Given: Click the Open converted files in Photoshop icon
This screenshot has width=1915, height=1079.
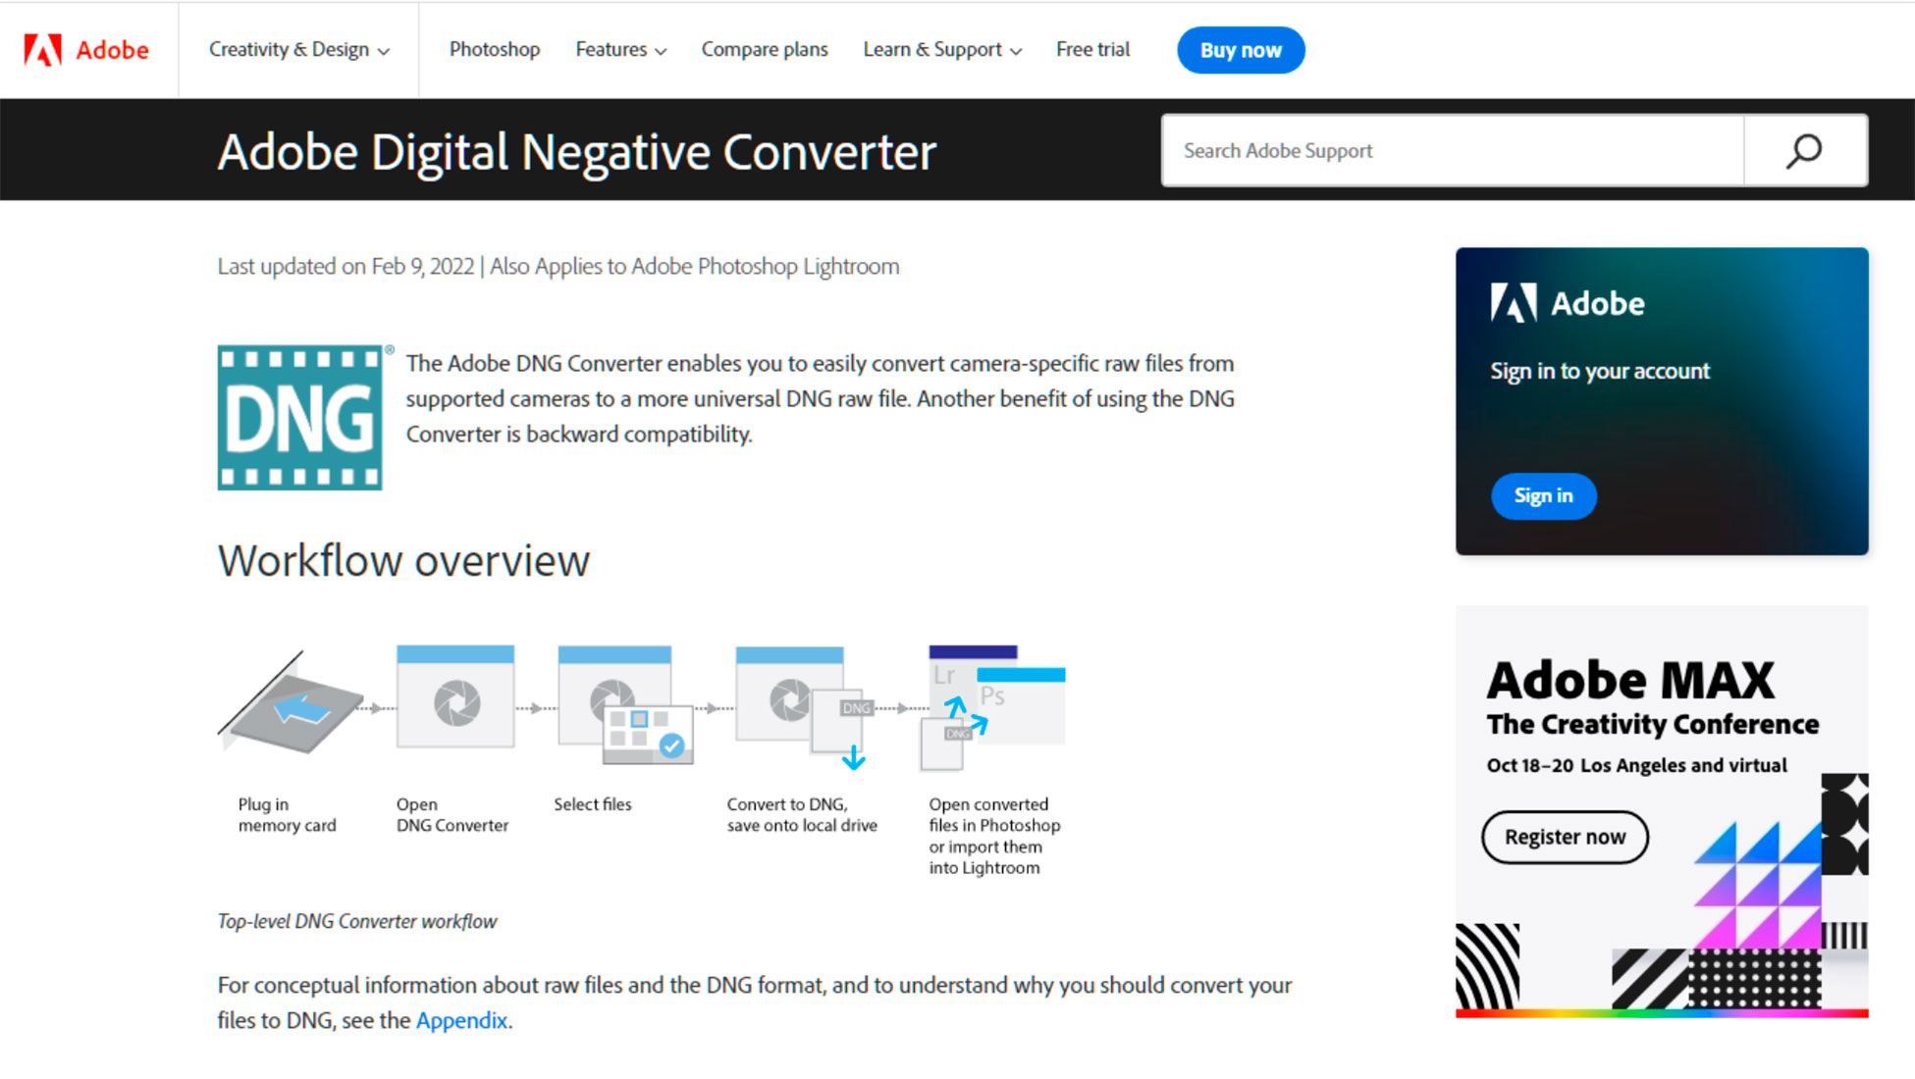Looking at the screenshot, I should [x=994, y=710].
